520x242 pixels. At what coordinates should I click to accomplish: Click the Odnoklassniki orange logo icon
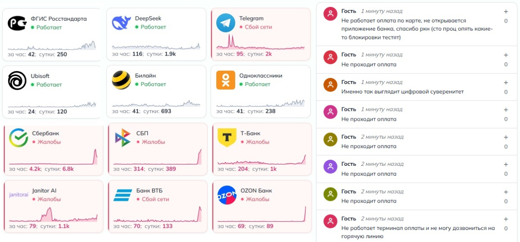pos(226,80)
